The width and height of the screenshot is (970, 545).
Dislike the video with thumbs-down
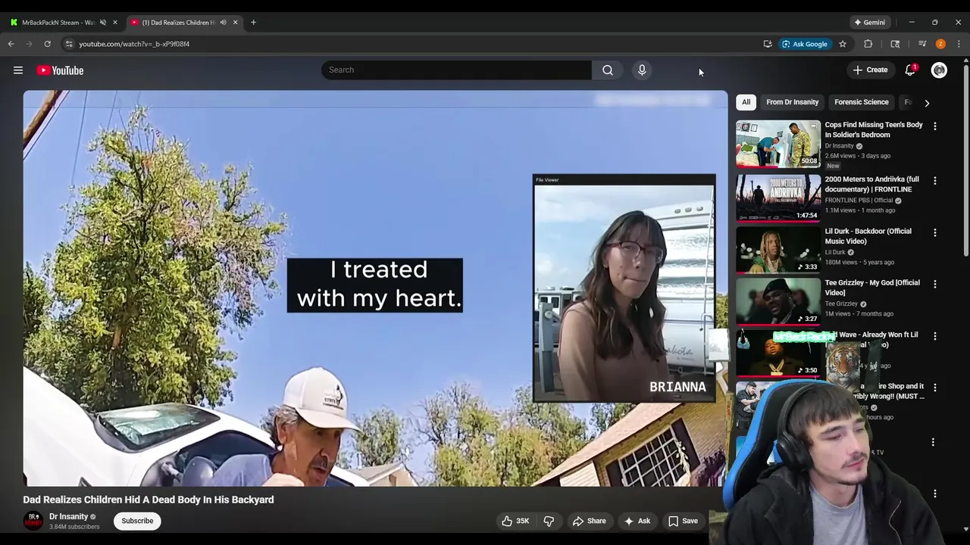[x=549, y=521]
